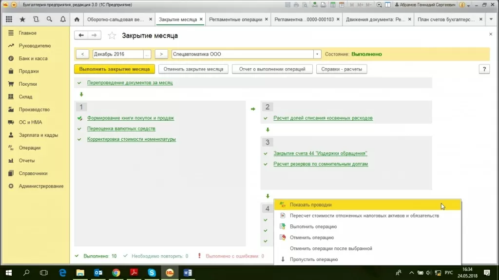This screenshot has height=280, width=499.
Task: Open the period picker next to Декабрь 2016
Action: 148,54
